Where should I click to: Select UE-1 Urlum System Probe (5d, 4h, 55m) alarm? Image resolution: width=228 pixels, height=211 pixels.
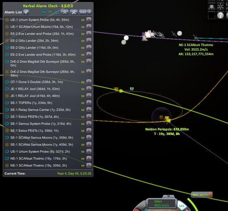point(40,20)
